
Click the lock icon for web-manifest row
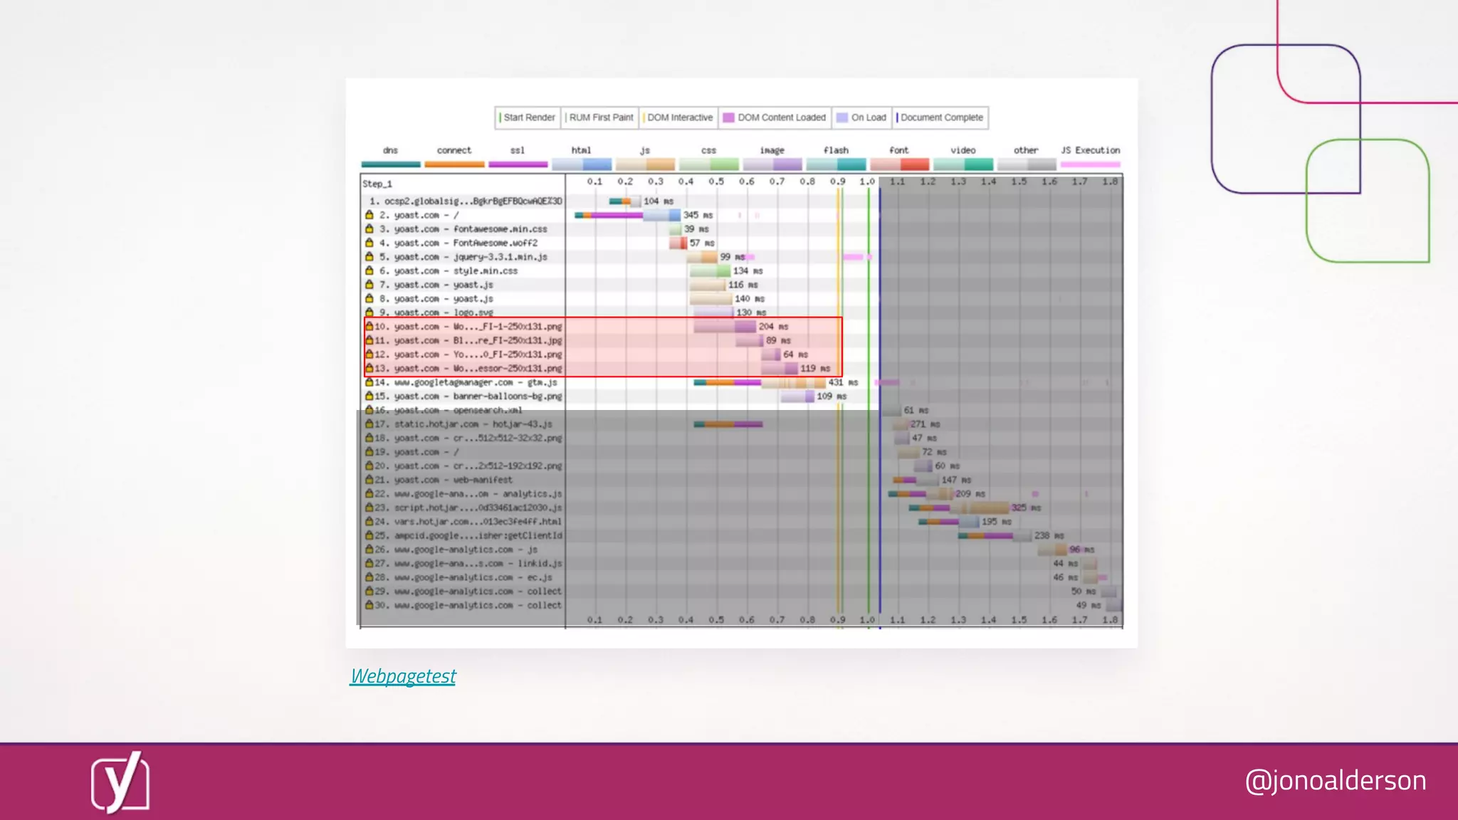[x=369, y=480]
